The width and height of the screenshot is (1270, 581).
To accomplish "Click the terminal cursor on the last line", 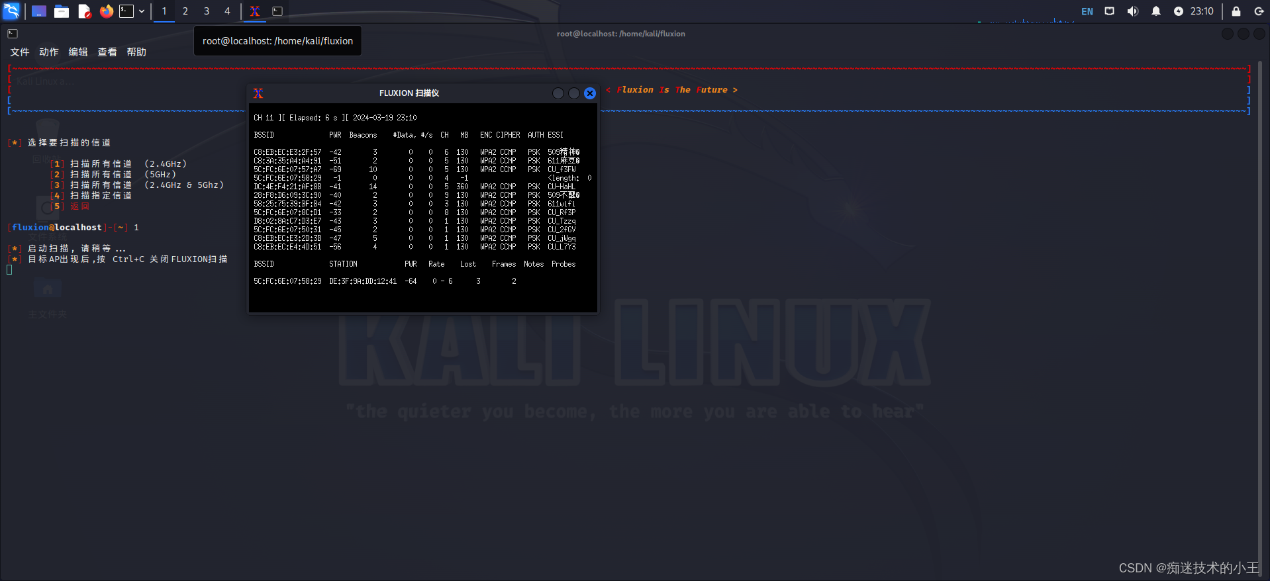I will point(9,270).
